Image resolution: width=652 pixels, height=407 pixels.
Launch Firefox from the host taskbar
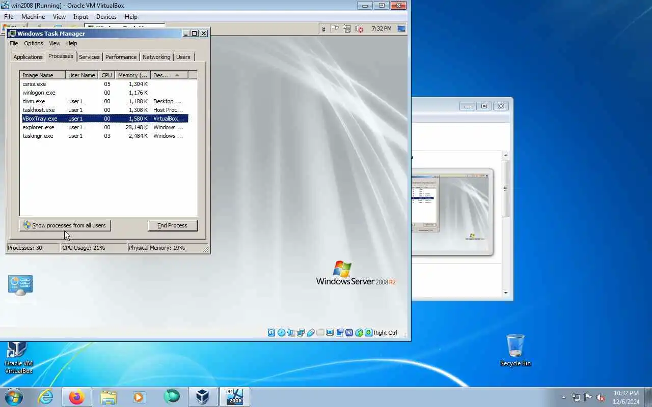click(x=77, y=397)
